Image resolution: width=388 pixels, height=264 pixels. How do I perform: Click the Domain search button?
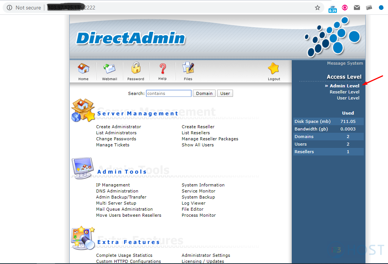coord(204,93)
